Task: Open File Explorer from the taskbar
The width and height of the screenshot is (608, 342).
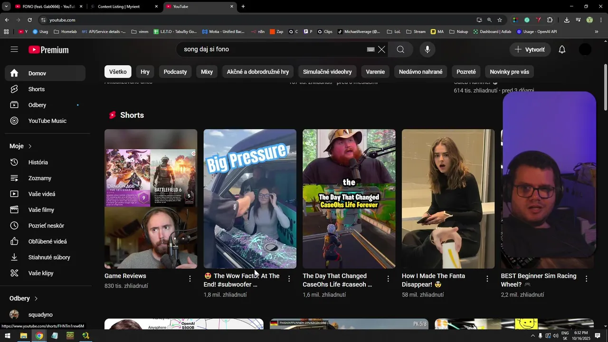Action: click(x=23, y=336)
